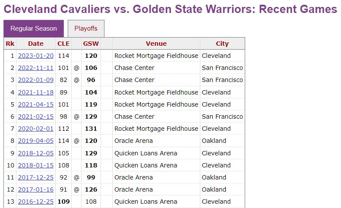Open the 2017-01-16 game link
The height and width of the screenshot is (208, 341).
click(36, 189)
